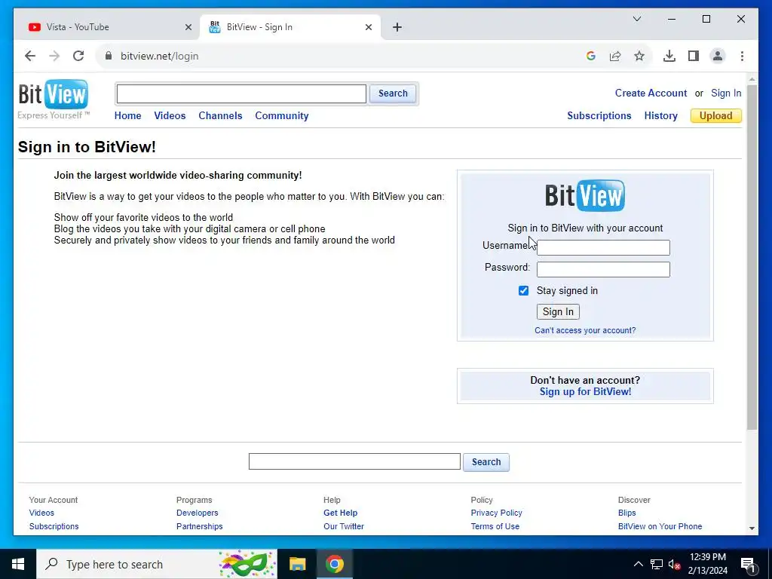
Task: Click the browser forward arrow
Action: [54, 56]
